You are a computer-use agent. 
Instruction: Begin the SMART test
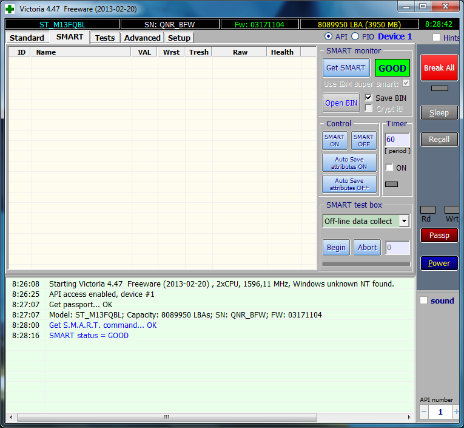[336, 247]
